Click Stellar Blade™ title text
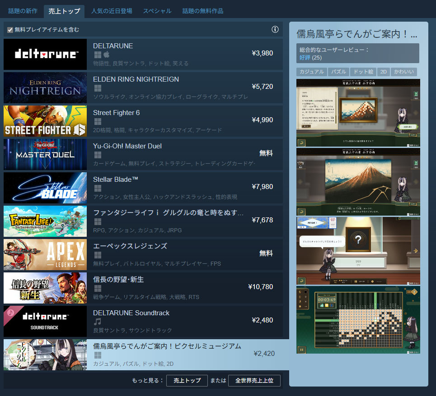 point(115,179)
